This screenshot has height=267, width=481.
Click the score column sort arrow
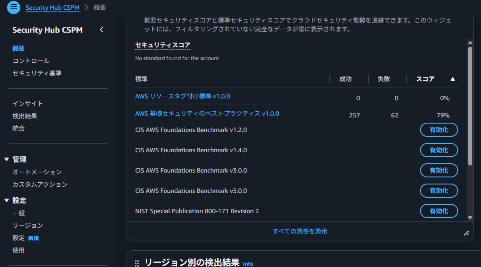(x=452, y=79)
